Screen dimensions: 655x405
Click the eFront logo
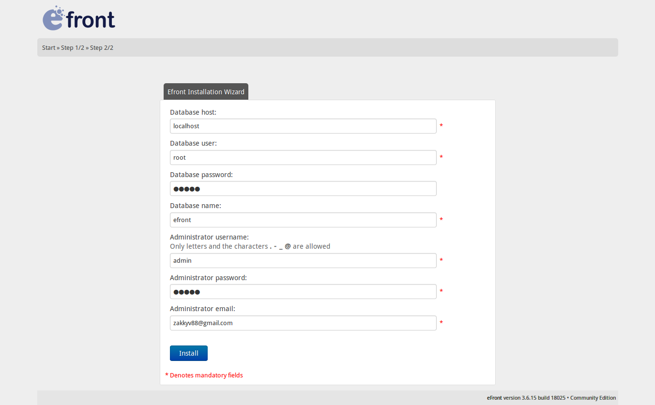79,18
